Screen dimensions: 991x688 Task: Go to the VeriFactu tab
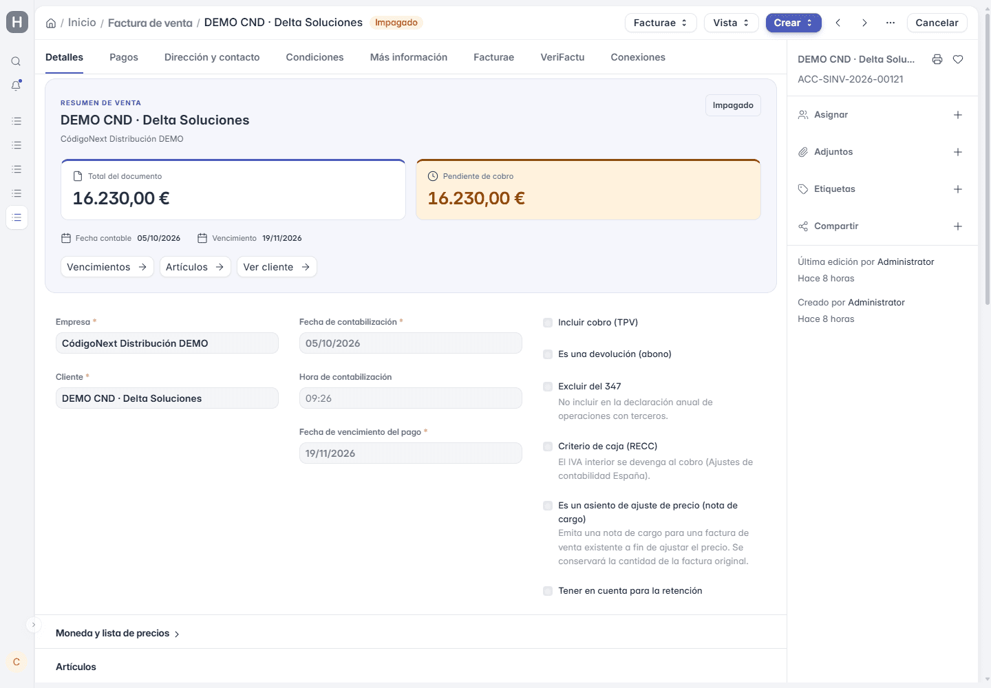point(562,57)
